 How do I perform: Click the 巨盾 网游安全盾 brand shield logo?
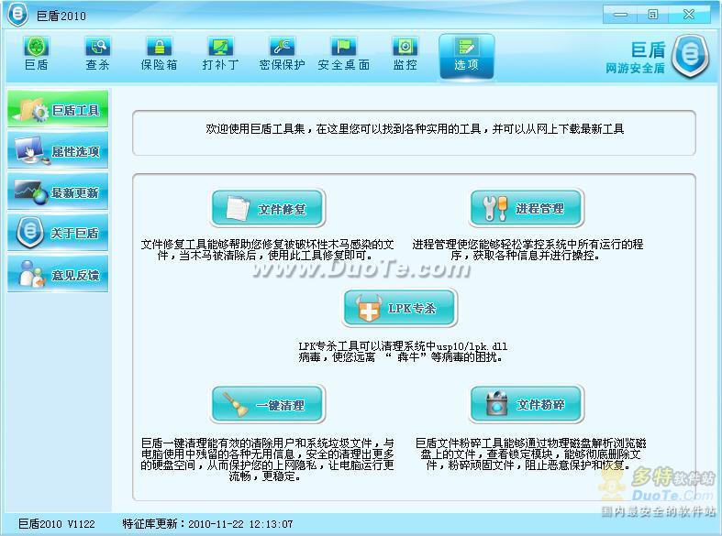[x=689, y=56]
